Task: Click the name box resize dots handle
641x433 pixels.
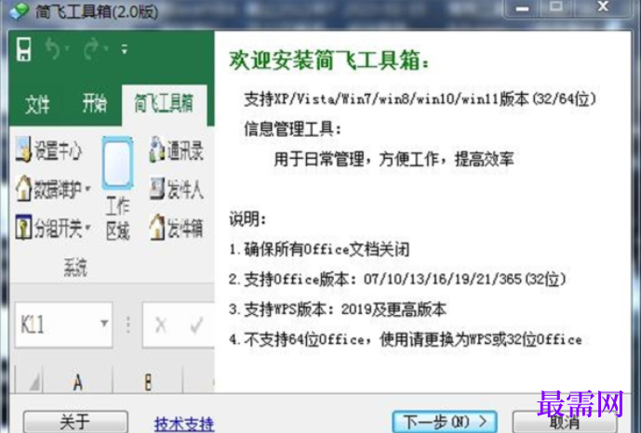Action: click(128, 325)
